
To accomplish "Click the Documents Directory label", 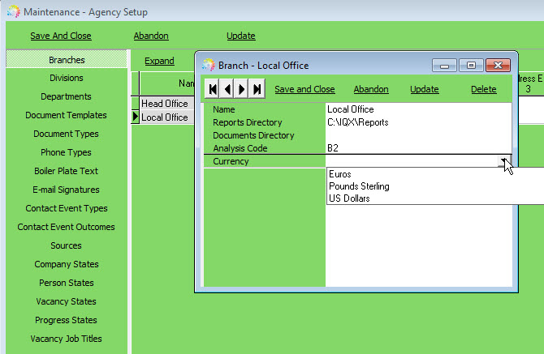I will click(x=253, y=135).
